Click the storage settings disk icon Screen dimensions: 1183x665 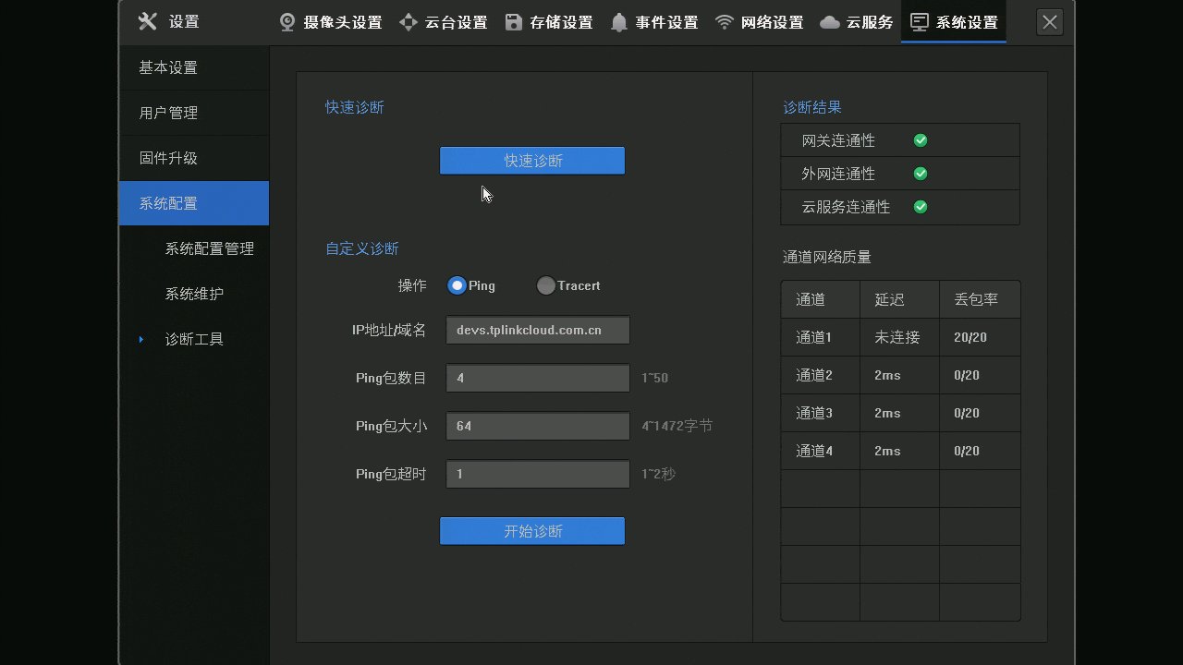pos(514,22)
